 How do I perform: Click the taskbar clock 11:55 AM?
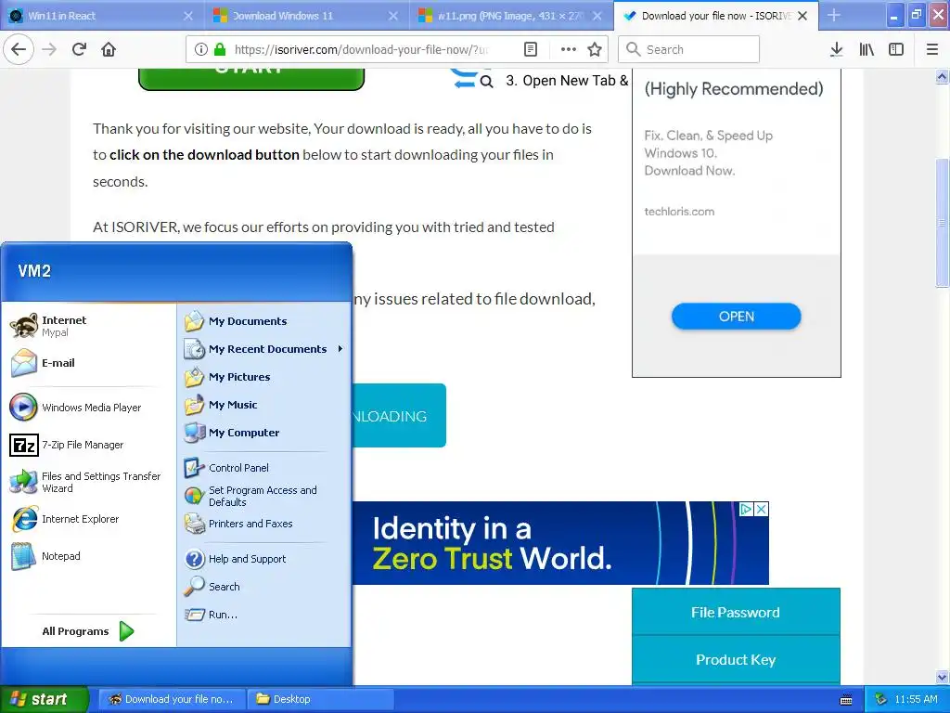pyautogui.click(x=916, y=699)
